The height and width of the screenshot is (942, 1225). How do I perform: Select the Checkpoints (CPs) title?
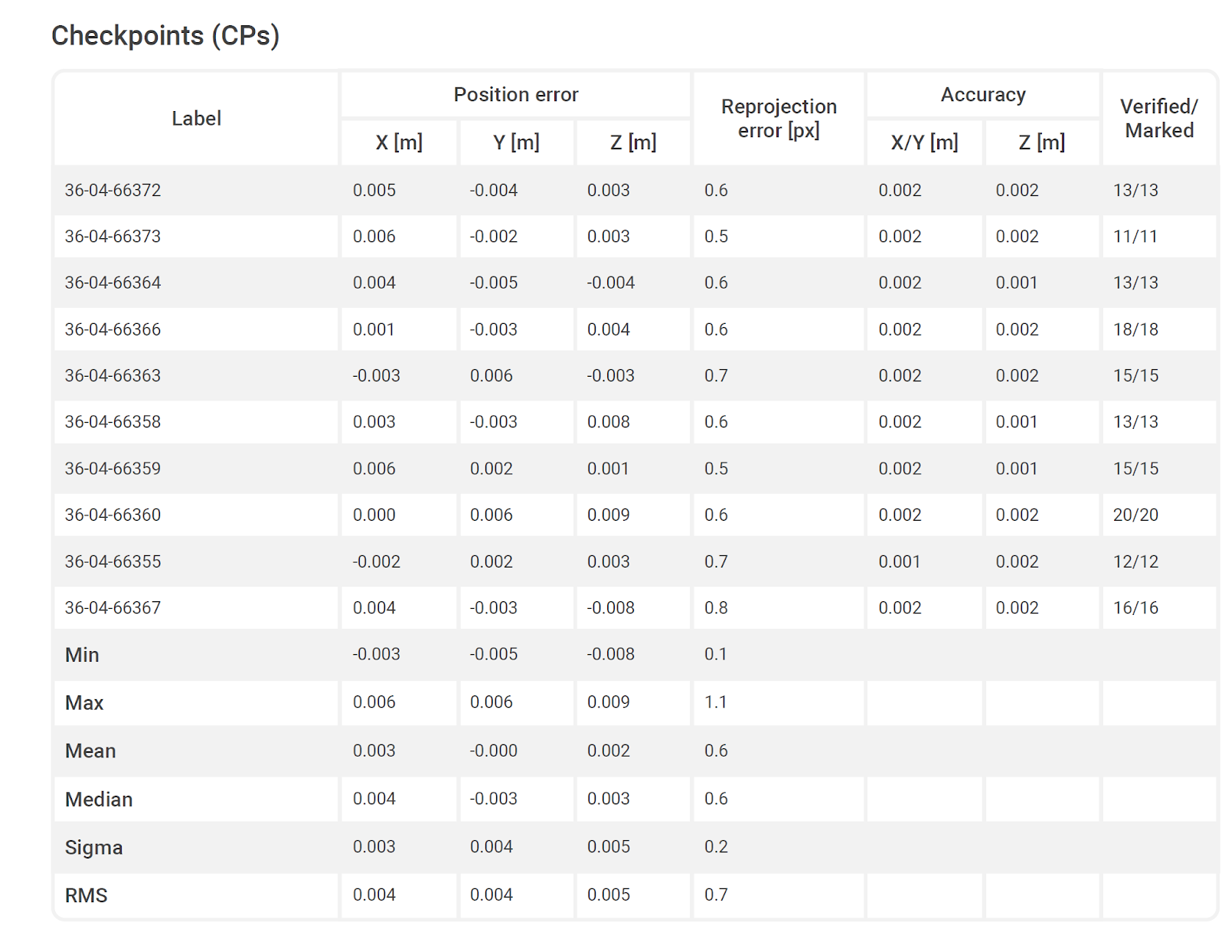[165, 35]
